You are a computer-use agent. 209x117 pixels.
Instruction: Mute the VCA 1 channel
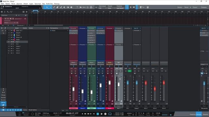point(144,71)
